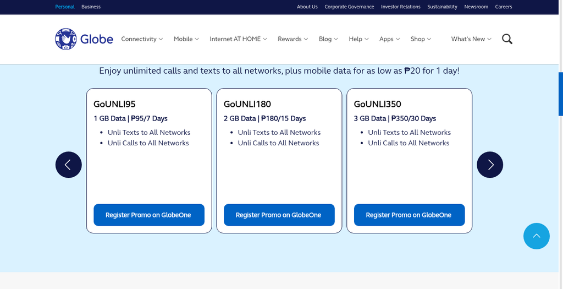
Task: Open the Newsroom link
Action: coord(476,7)
